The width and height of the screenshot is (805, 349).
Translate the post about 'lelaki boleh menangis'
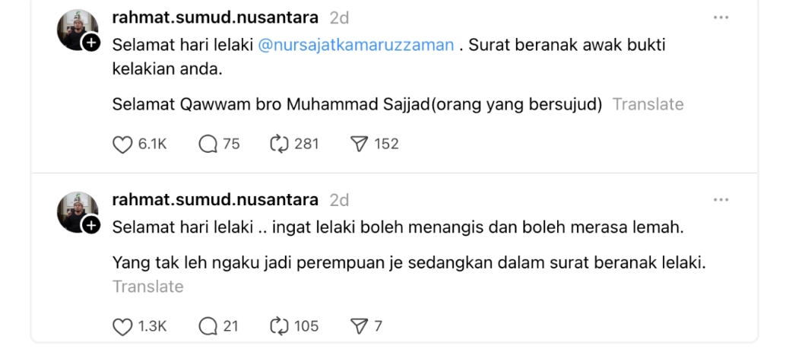click(147, 287)
